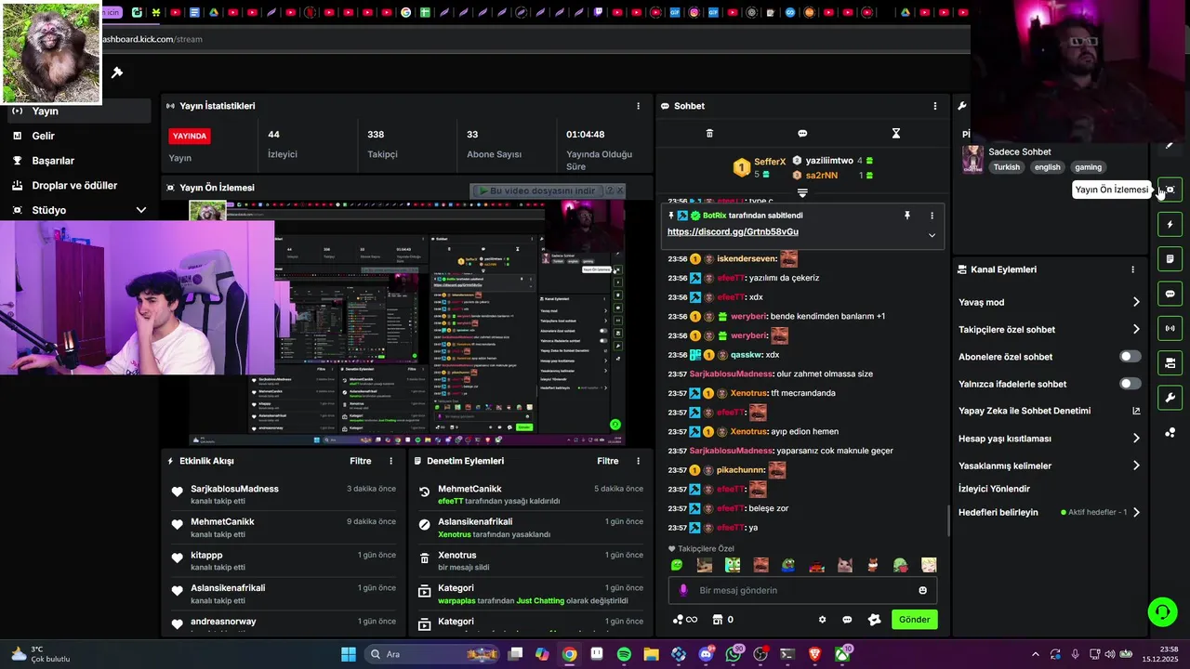The image size is (1190, 669).
Task: Click Bu video dosyasını indir button
Action: click(x=535, y=190)
